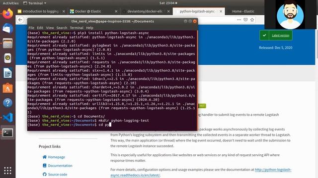Select the Terminal icon in dock
This screenshot has width=318, height=178.
point(8,133)
